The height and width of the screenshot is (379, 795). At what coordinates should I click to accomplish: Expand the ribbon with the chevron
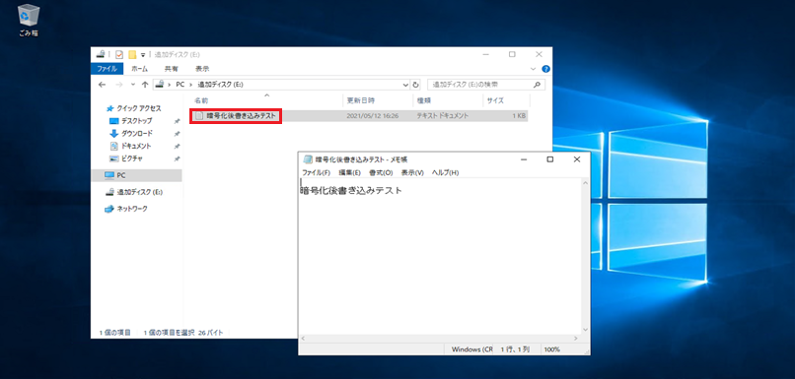(533, 69)
